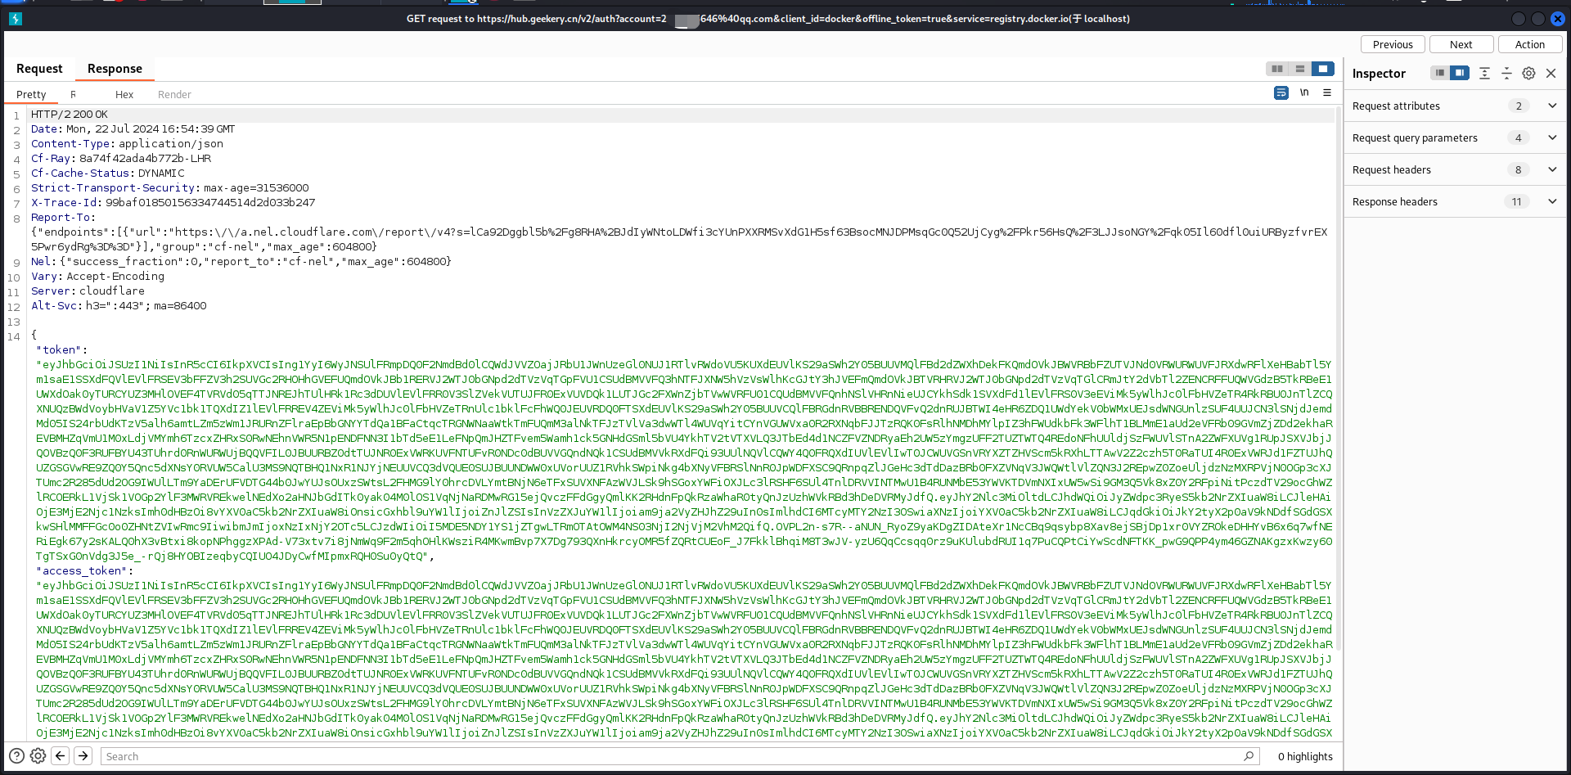
Task: Dock Inspector panel to the left
Action: [1439, 74]
